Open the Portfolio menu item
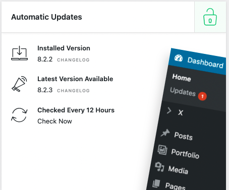Image resolution: width=229 pixels, height=190 pixels. [x=185, y=154]
